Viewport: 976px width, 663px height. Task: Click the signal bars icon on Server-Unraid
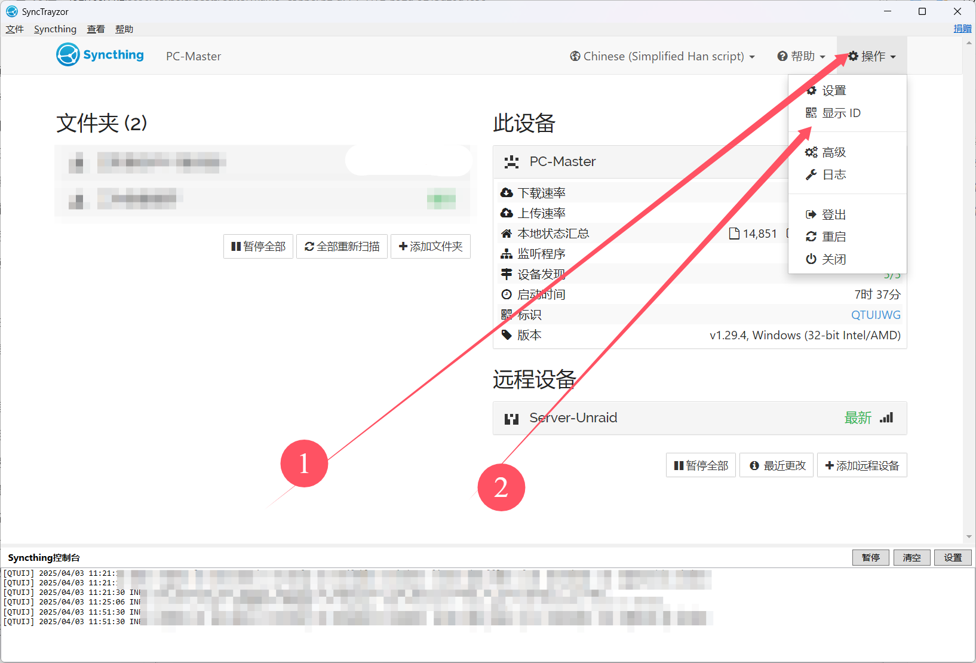pos(886,418)
